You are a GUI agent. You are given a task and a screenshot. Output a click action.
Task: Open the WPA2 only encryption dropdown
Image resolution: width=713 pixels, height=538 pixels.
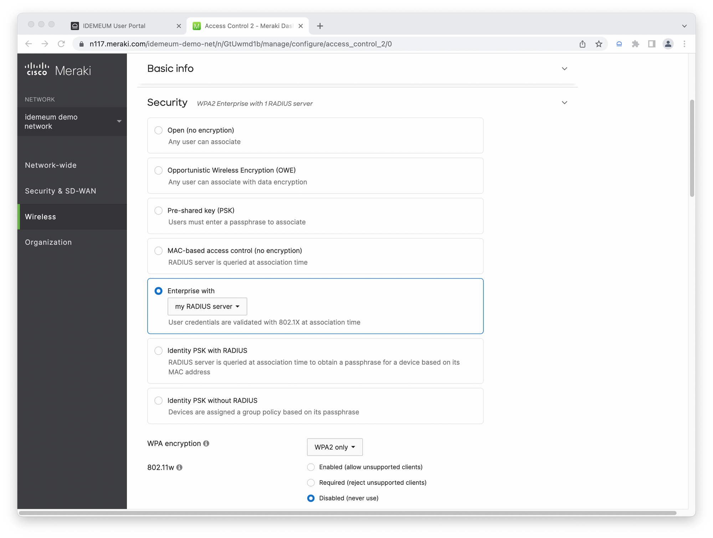point(335,447)
